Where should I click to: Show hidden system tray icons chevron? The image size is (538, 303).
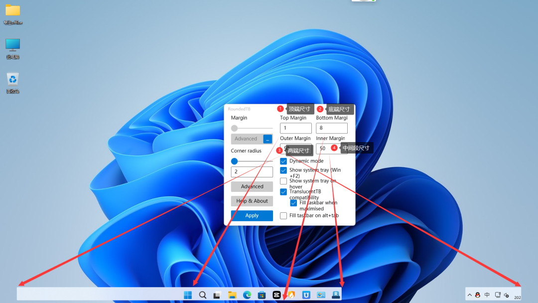click(469, 295)
